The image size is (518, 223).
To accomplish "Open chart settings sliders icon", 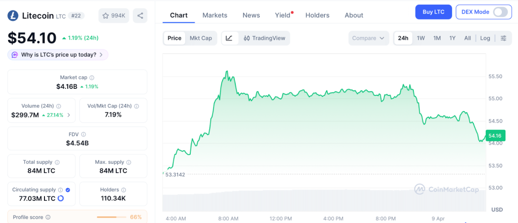I will coord(503,38).
